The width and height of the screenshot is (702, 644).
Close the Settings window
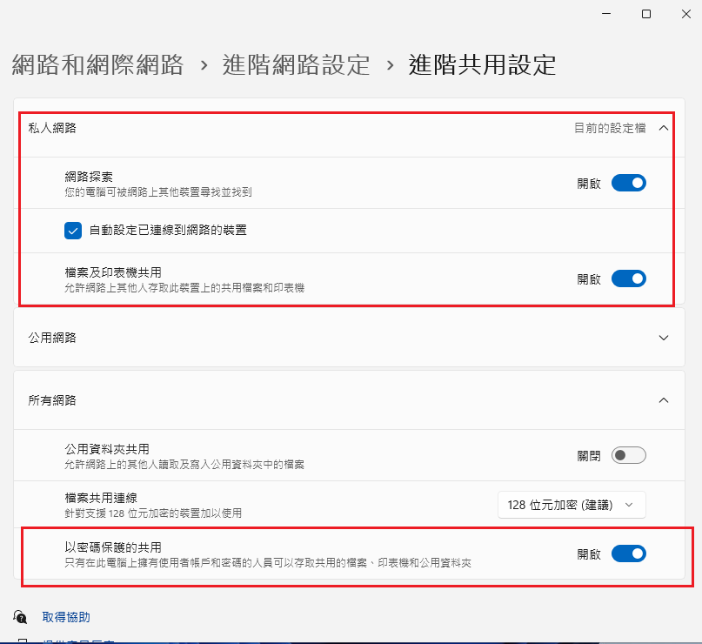[x=685, y=14]
